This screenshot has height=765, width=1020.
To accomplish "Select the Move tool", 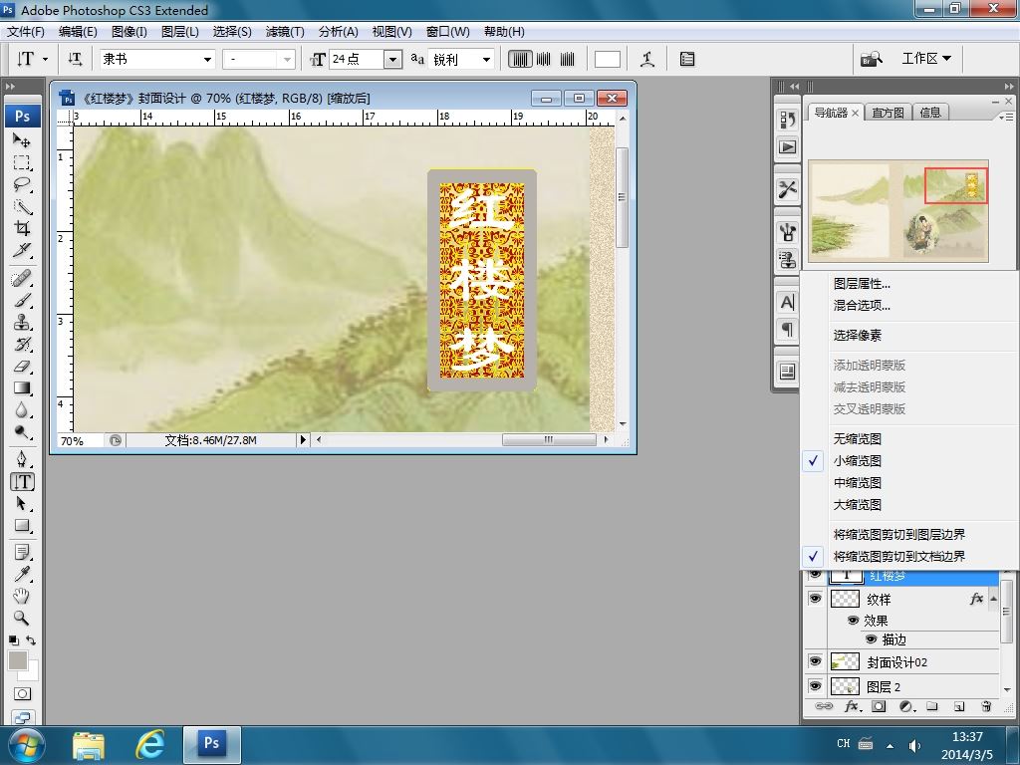I will coord(22,140).
